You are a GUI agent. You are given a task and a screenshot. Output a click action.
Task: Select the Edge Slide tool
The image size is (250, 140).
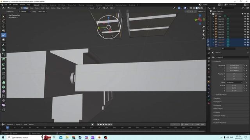[x=4, y=96]
